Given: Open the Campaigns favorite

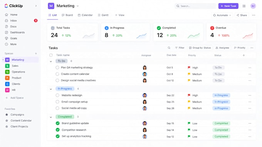Looking at the screenshot, I should pyautogui.click(x=17, y=114).
